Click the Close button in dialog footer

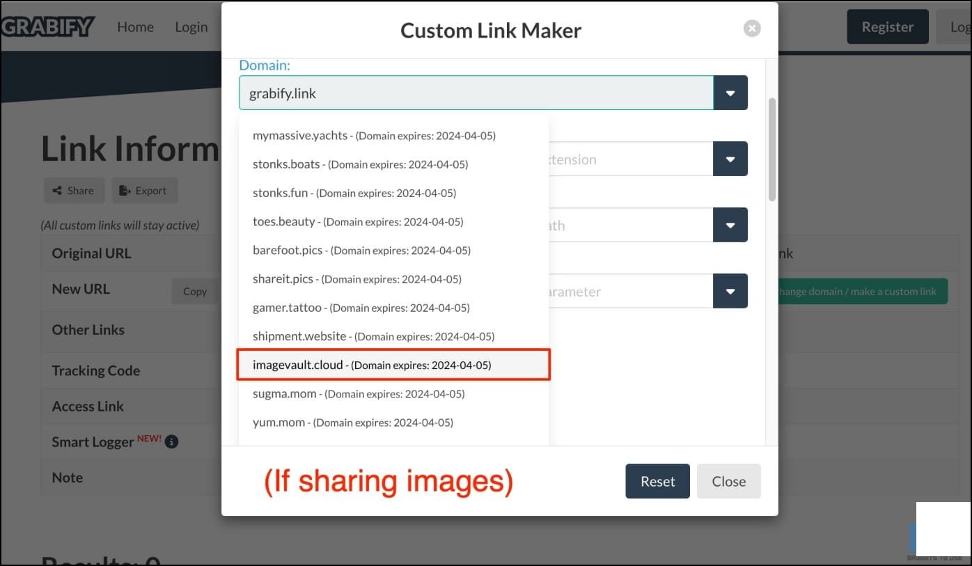[x=728, y=481]
